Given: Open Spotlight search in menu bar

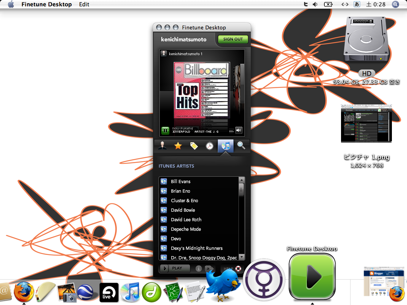Looking at the screenshot, I should pyautogui.click(x=395, y=4).
